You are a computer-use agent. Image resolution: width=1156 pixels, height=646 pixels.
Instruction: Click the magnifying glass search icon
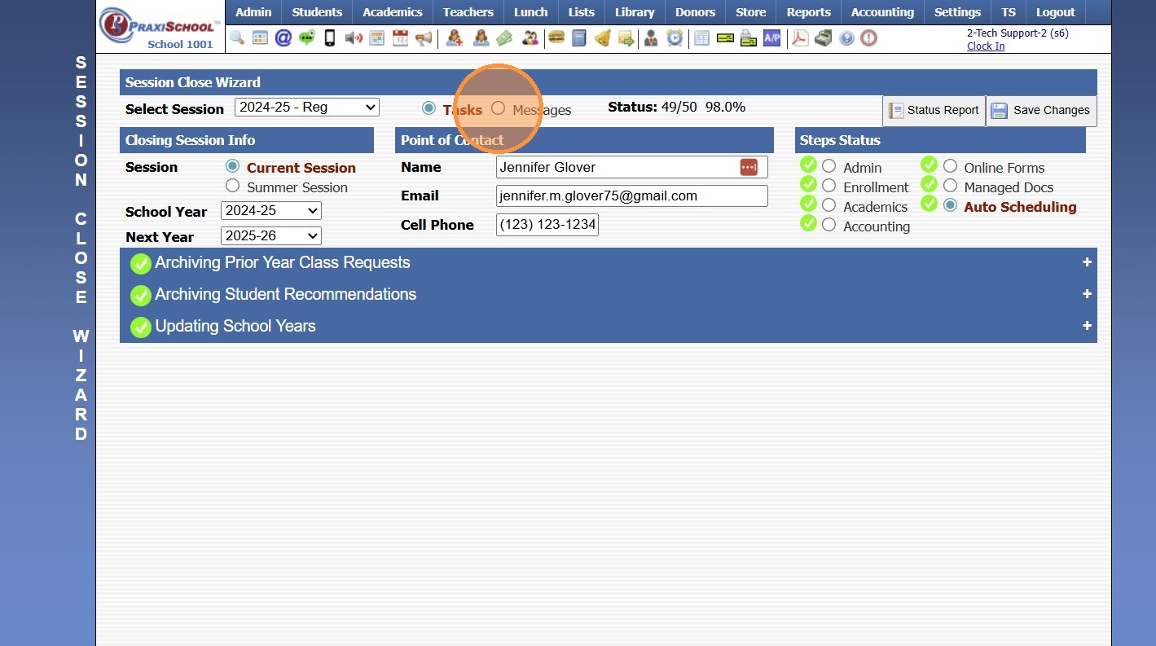[236, 38]
